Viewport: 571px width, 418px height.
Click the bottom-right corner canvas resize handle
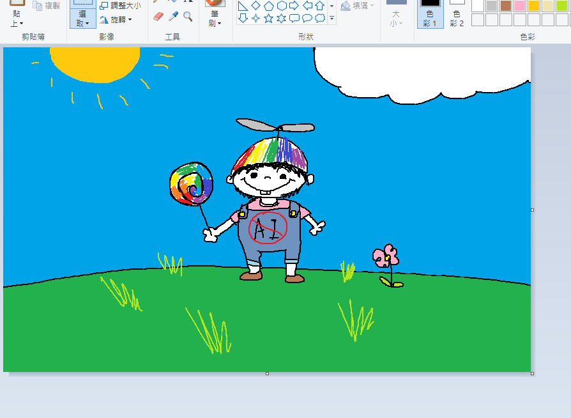click(x=533, y=373)
